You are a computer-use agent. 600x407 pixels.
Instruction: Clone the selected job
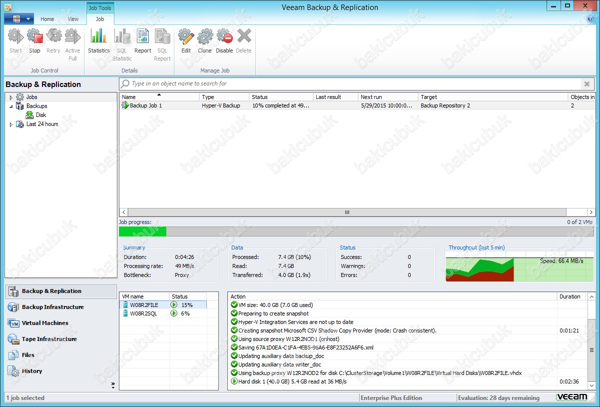tap(205, 36)
